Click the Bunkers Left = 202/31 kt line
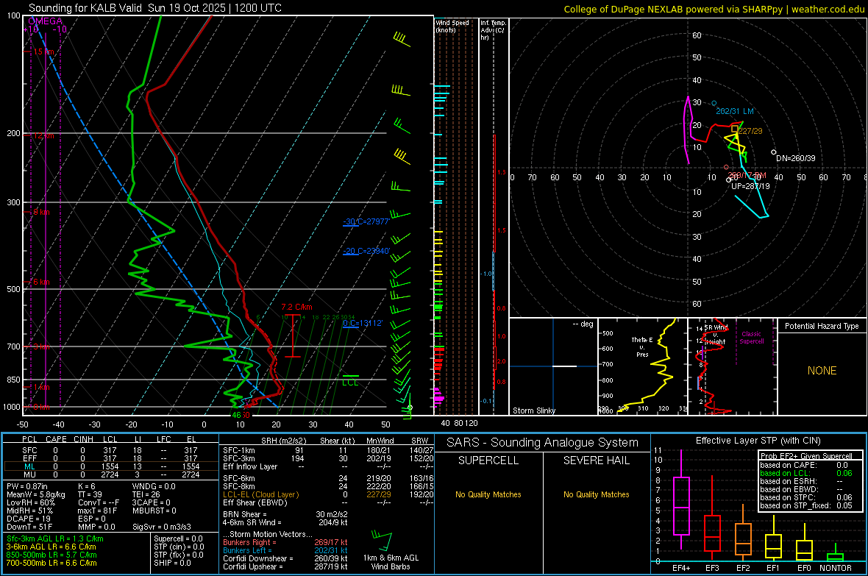This screenshot has width=868, height=576. (285, 550)
